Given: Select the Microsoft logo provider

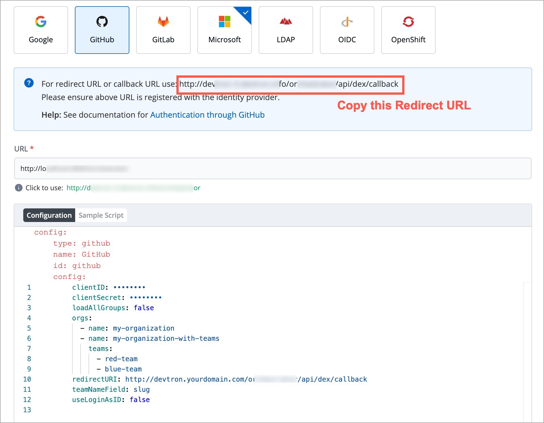Looking at the screenshot, I should coord(224,22).
